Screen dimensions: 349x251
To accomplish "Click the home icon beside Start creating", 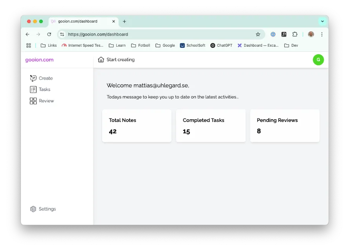I will click(x=101, y=60).
